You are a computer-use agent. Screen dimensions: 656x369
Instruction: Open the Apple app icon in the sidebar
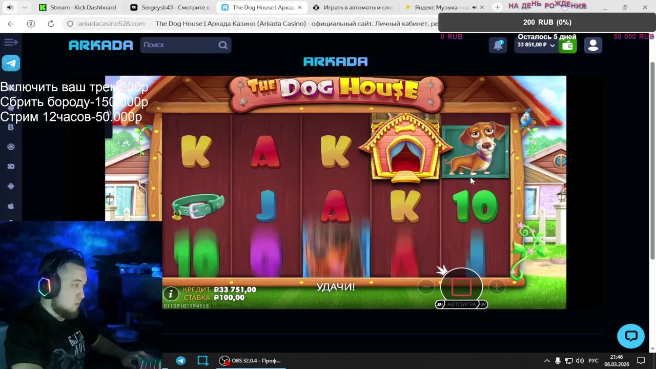click(11, 206)
